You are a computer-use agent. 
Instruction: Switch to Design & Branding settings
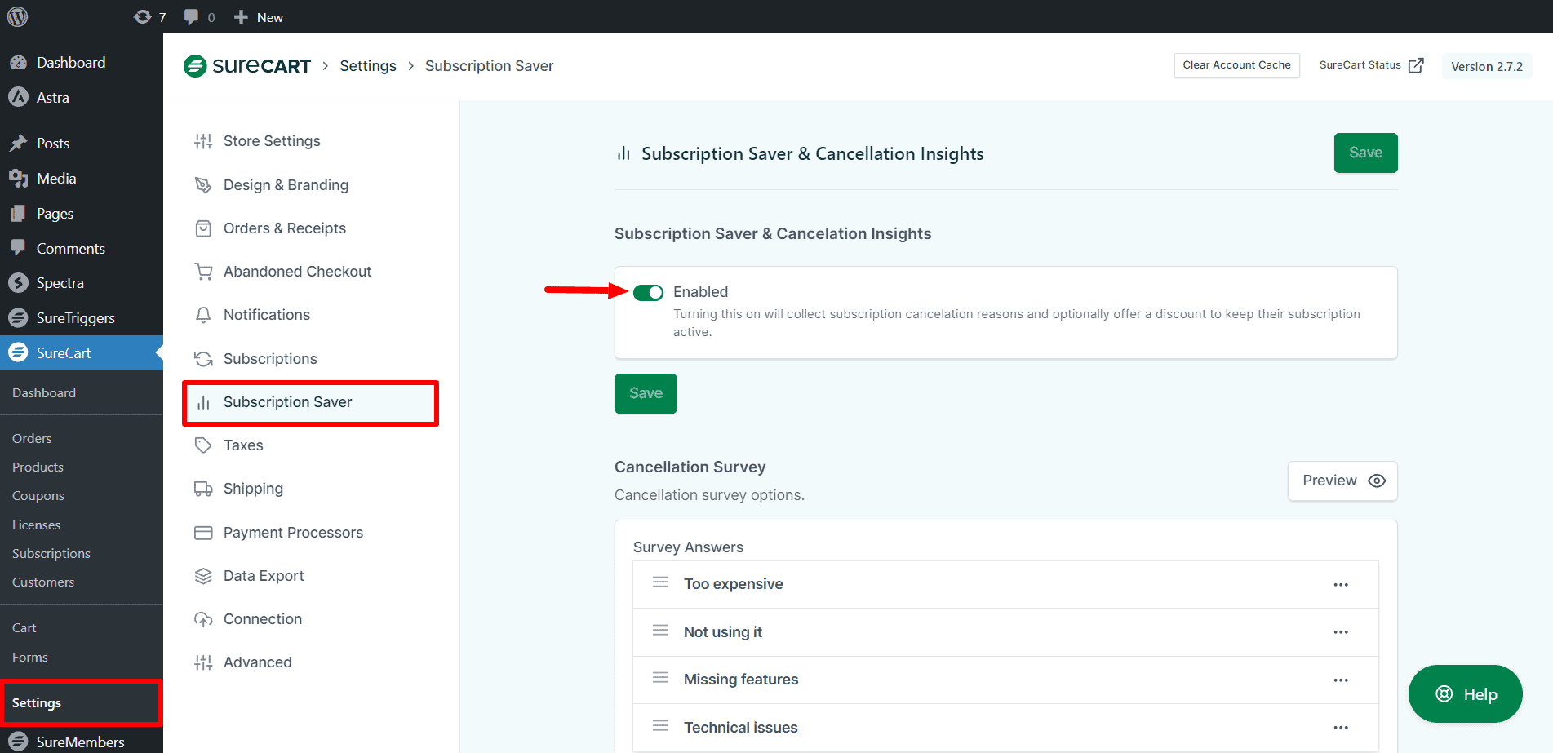click(x=285, y=184)
